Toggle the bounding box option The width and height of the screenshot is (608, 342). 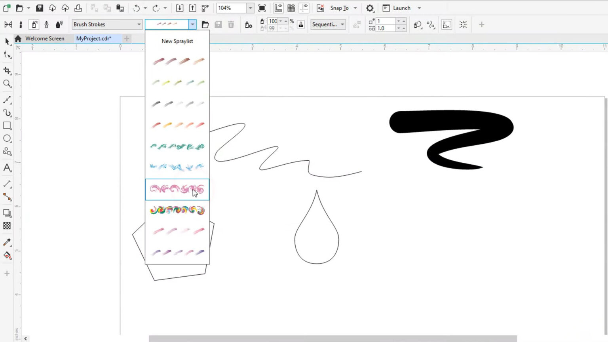coord(446,25)
